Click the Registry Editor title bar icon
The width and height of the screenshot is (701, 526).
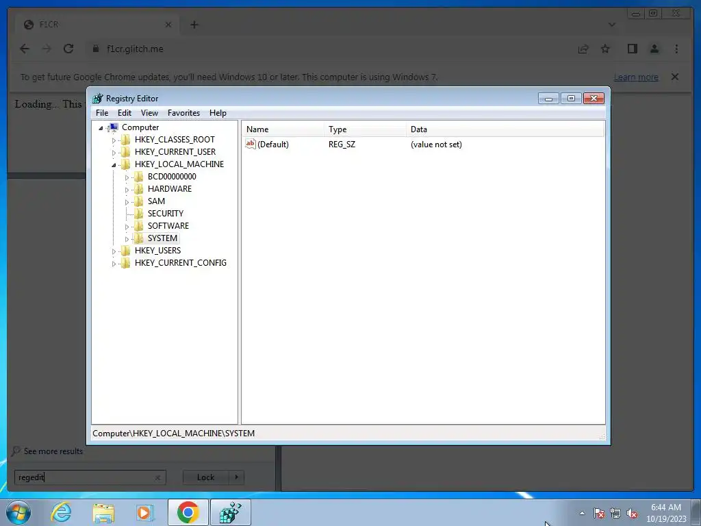click(97, 99)
